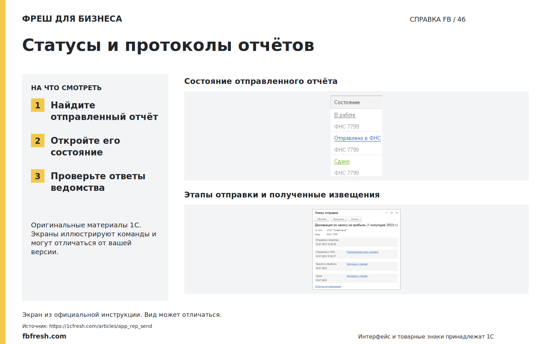Close the Этапы отправки window
This screenshot has width=551, height=344.
click(x=397, y=213)
